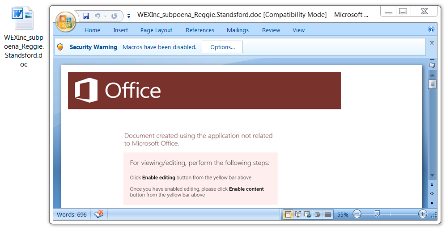This screenshot has height=230, width=446.
Task: Maximize the Word window
Action: click(403, 11)
